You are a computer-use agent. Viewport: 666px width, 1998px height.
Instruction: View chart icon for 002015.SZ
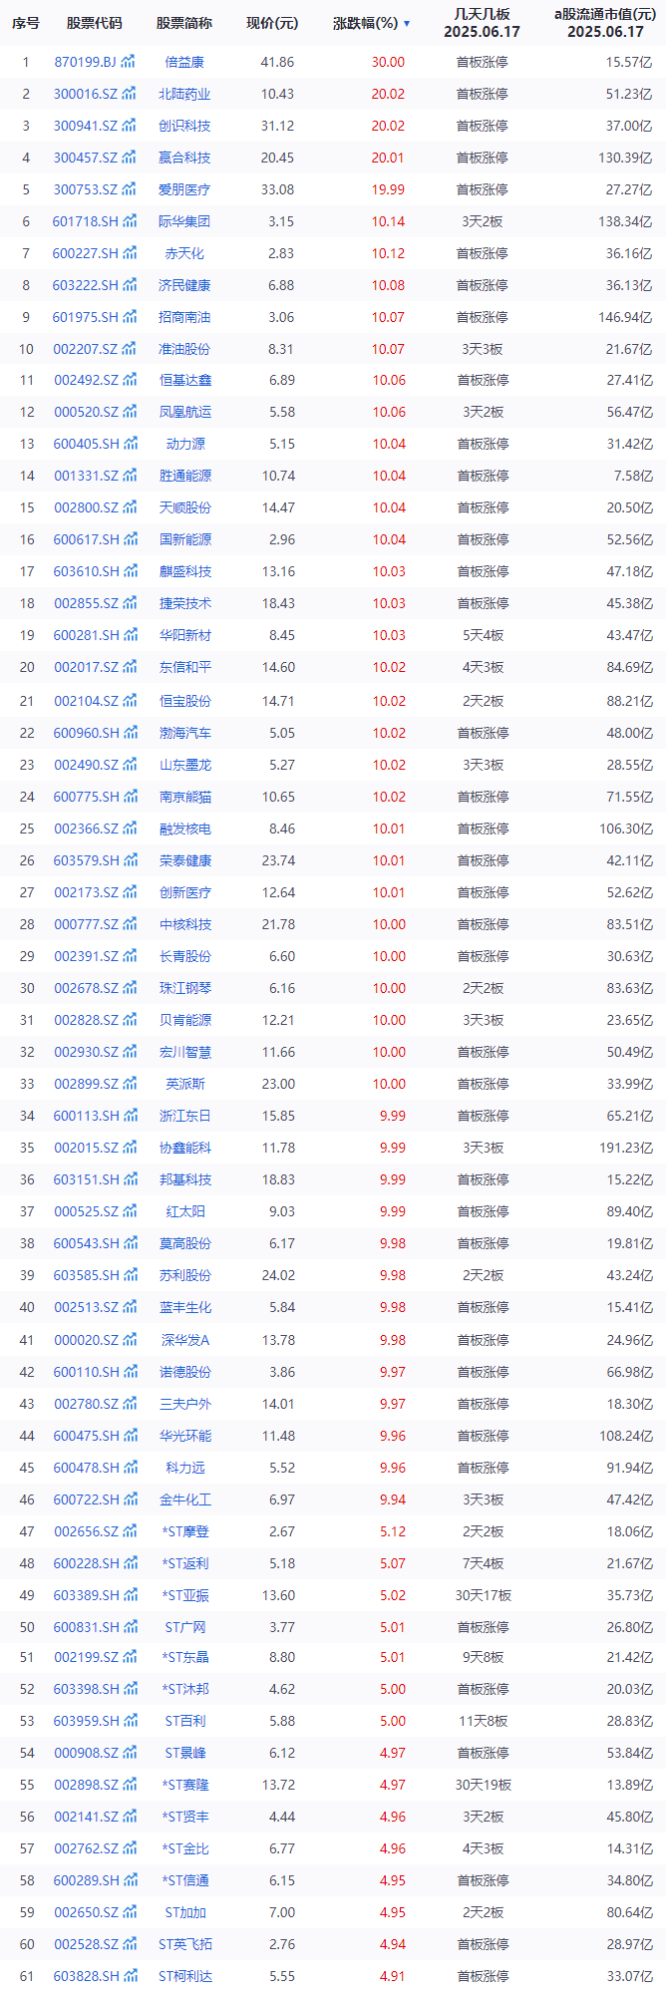click(130, 1148)
